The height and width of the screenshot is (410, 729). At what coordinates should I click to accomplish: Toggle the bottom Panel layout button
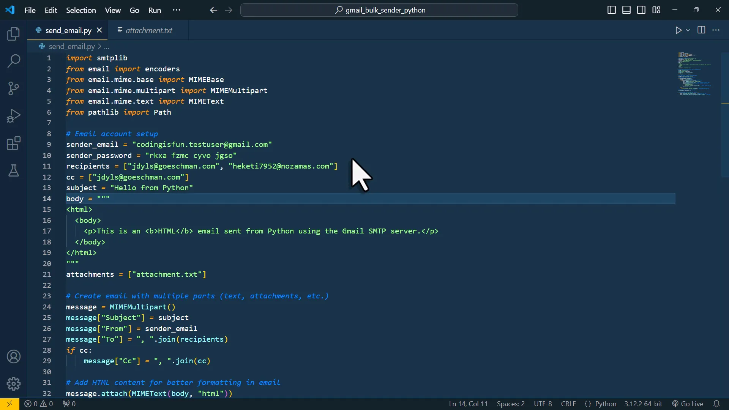(x=626, y=10)
